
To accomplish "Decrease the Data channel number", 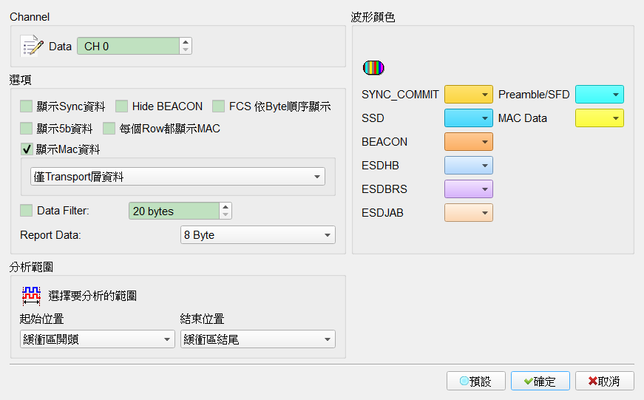I will tap(186, 50).
